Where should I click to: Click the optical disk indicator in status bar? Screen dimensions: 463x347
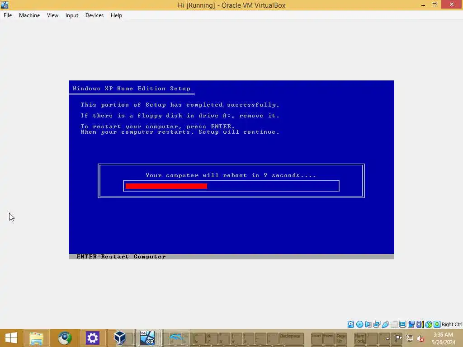tap(359, 324)
